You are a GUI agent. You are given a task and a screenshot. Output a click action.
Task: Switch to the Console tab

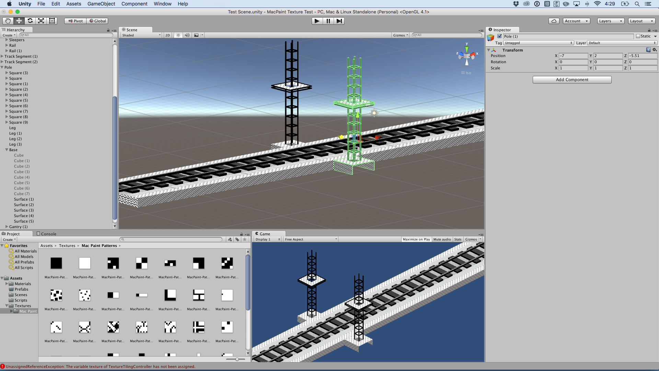(x=47, y=234)
